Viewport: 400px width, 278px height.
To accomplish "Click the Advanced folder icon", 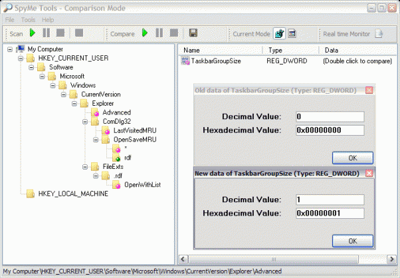I will click(95, 112).
